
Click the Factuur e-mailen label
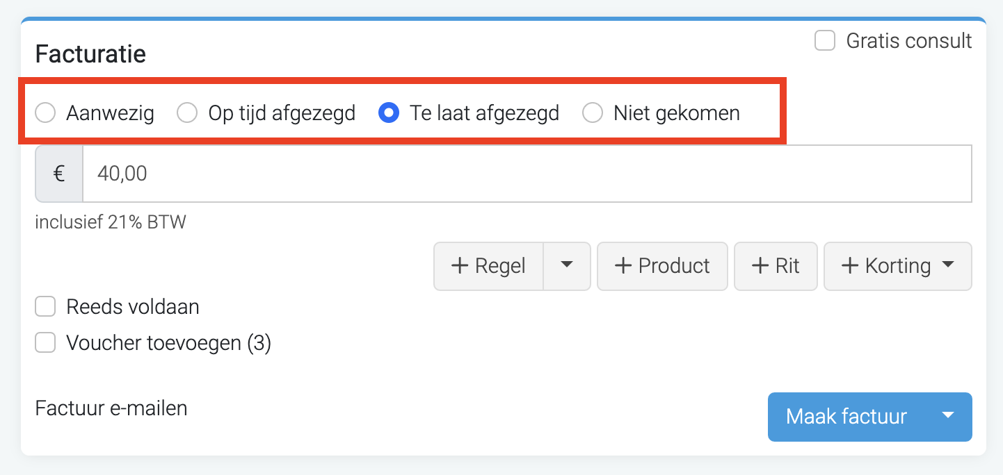pyautogui.click(x=111, y=408)
